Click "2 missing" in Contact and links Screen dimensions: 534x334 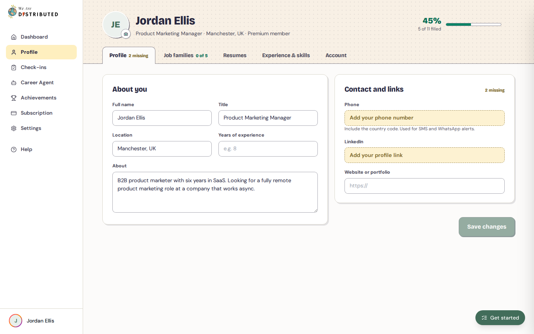click(495, 90)
